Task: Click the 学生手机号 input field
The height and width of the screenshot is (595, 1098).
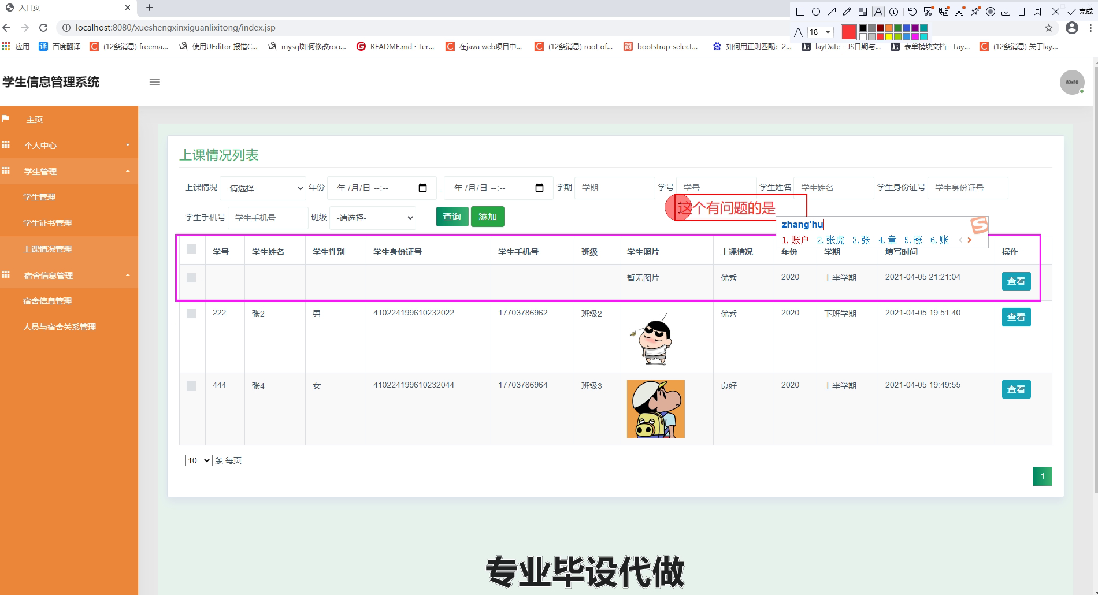Action: pyautogui.click(x=268, y=218)
